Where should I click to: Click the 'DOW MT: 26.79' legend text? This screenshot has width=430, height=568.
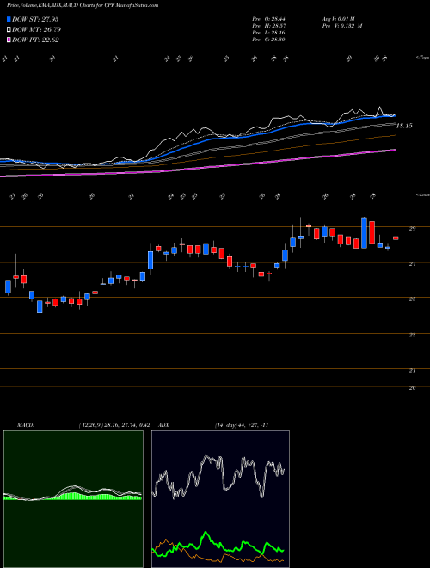[x=35, y=30]
